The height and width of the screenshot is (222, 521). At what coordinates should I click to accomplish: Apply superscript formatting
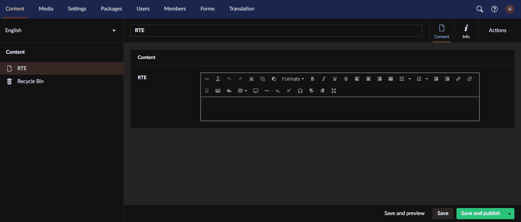point(289,91)
